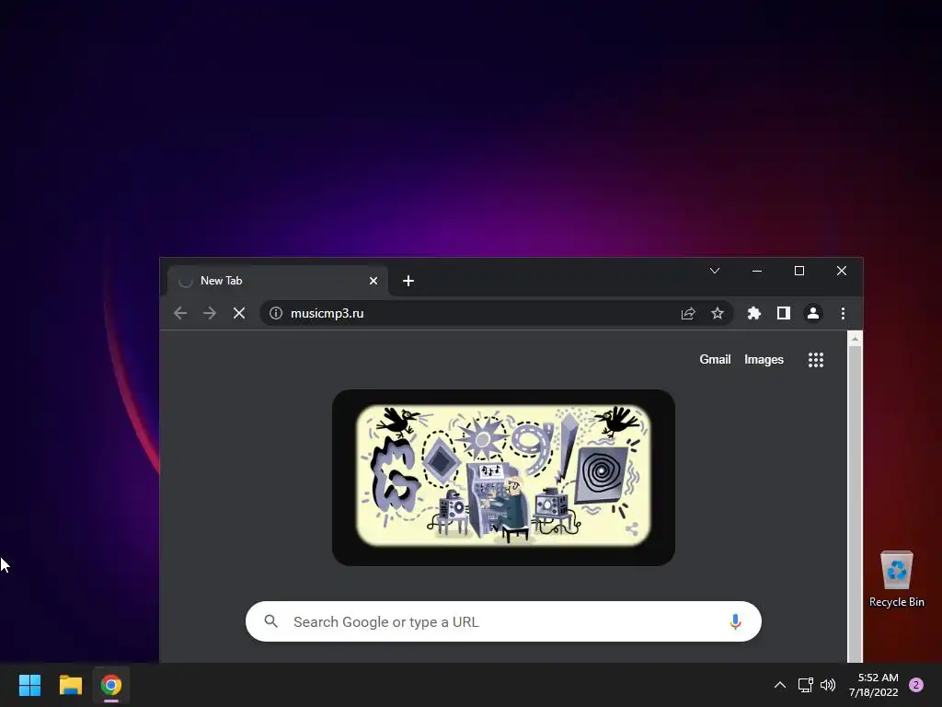The image size is (942, 707).
Task: Select Chrome icon in the taskbar
Action: (x=111, y=685)
